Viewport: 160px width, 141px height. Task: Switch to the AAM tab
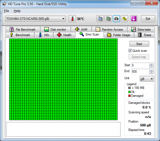click(81, 29)
